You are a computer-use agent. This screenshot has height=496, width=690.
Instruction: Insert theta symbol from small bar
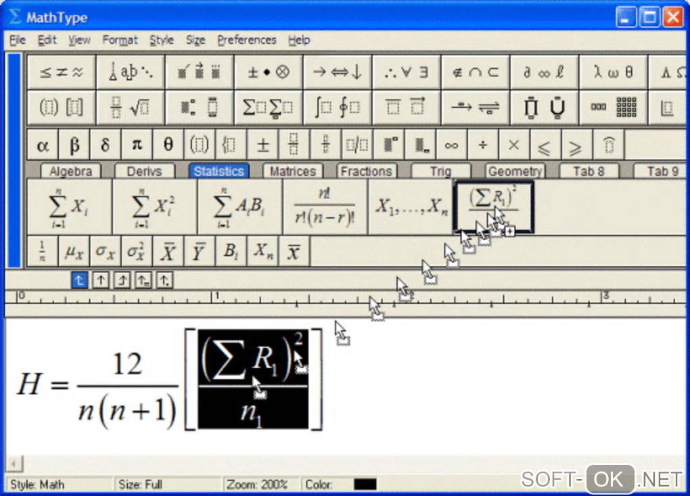(168, 144)
